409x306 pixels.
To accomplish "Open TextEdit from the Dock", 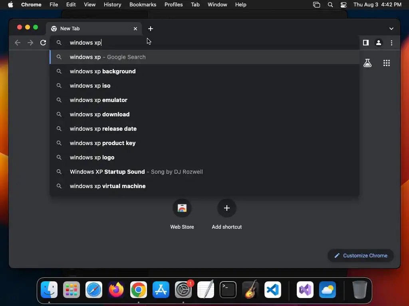I will tap(206, 290).
